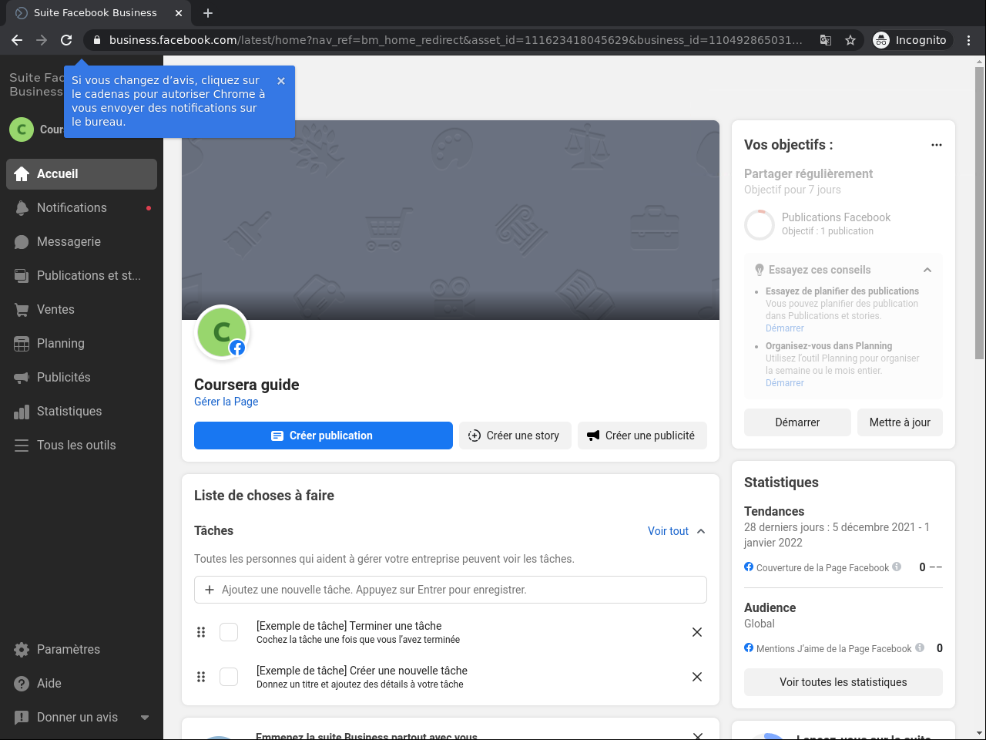This screenshot has height=740, width=986.
Task: Collapse the Essayez ces conseils section
Action: coord(927,270)
